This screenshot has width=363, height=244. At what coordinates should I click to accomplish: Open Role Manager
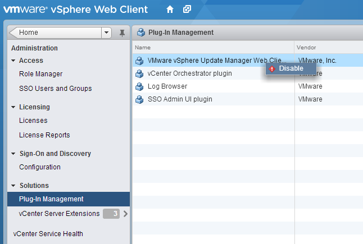coord(41,74)
